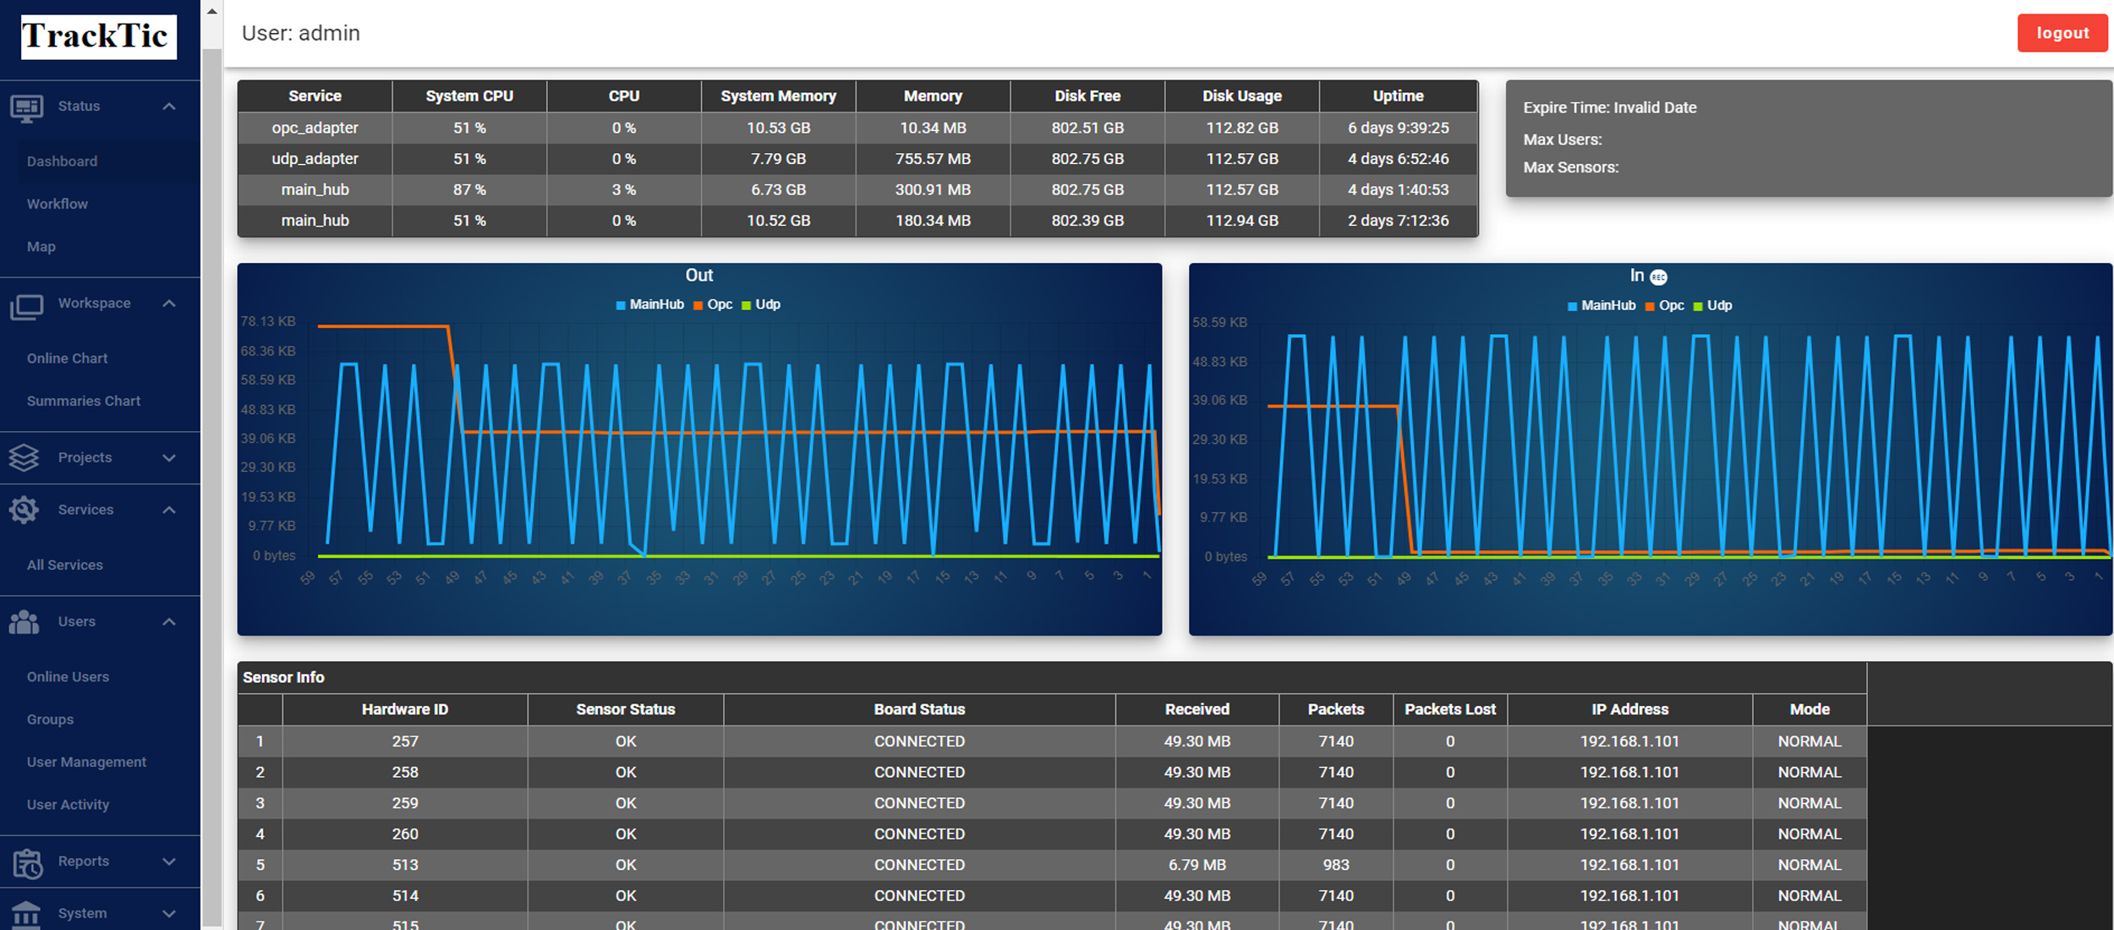Click the Services gear icon
The image size is (2114, 930).
(24, 510)
